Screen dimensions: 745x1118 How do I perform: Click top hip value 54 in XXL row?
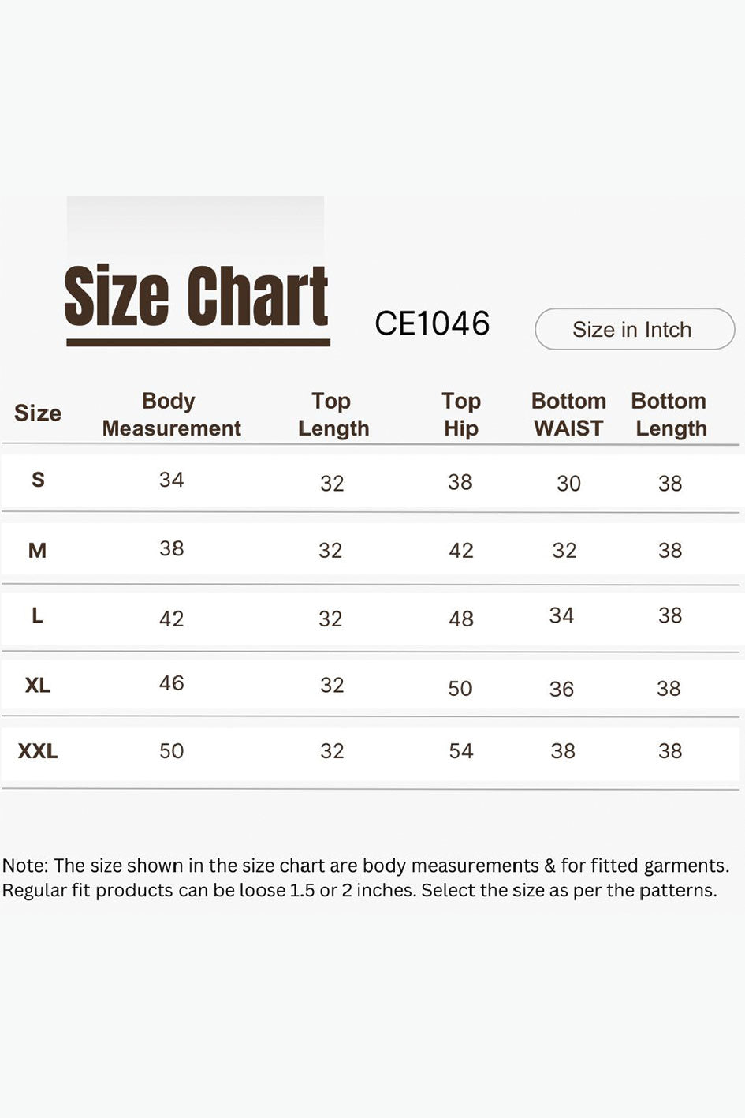[x=461, y=750]
